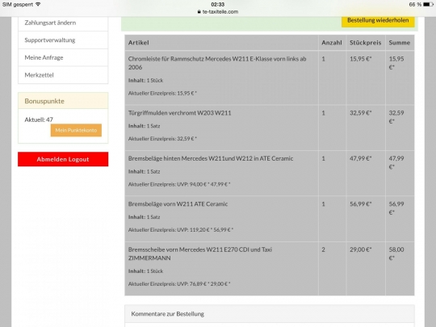Open Bremsscheibe vorn ZIMMERMANN article link
The height and width of the screenshot is (327, 436).
click(200, 254)
